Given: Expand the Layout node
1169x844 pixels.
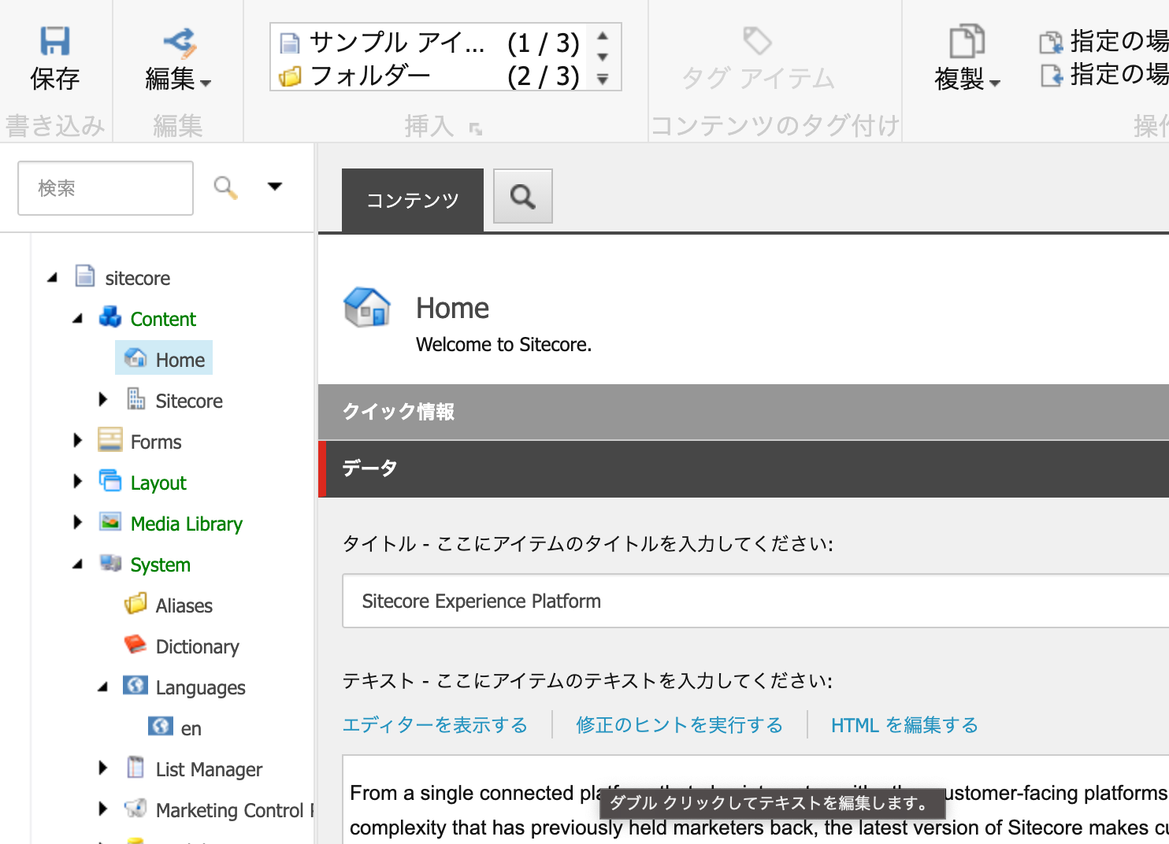Looking at the screenshot, I should (77, 482).
